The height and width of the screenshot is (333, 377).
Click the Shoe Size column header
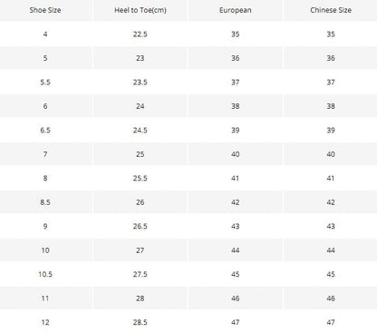[x=45, y=10]
